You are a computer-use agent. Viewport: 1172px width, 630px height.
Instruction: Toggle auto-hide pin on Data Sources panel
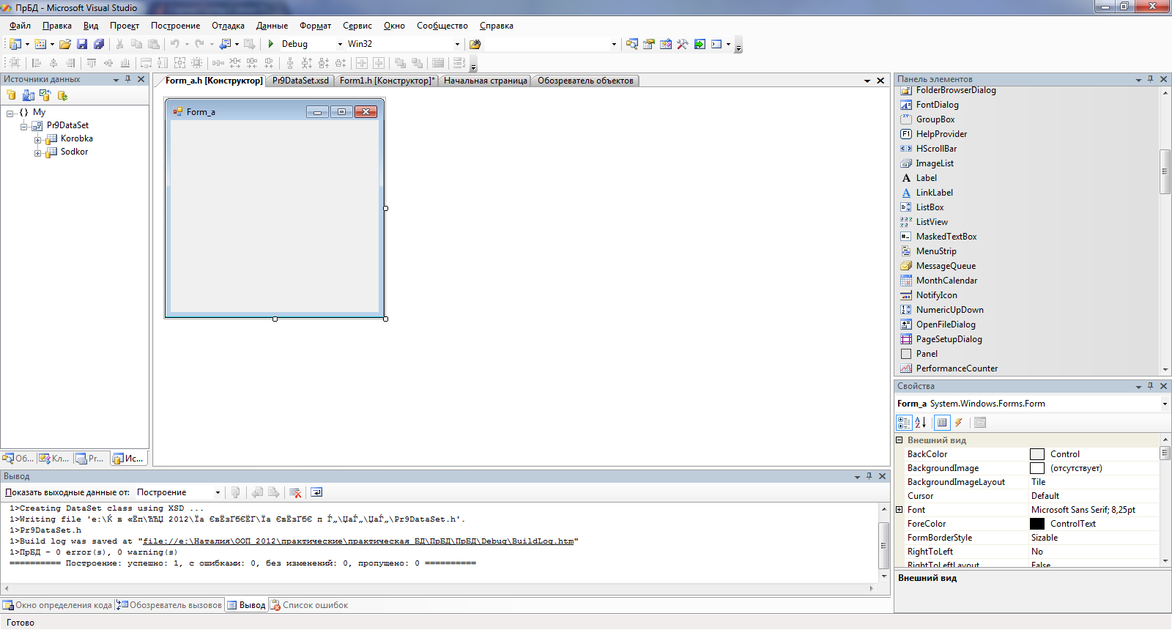[128, 79]
